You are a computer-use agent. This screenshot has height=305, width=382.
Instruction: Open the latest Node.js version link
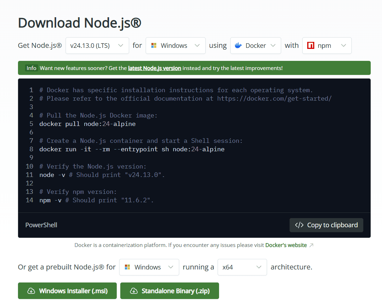(x=154, y=68)
